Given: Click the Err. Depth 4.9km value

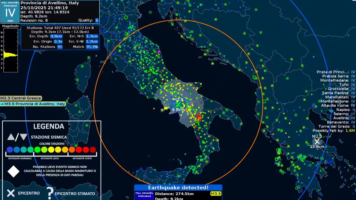Looking at the screenshot, I should [x=56, y=36].
